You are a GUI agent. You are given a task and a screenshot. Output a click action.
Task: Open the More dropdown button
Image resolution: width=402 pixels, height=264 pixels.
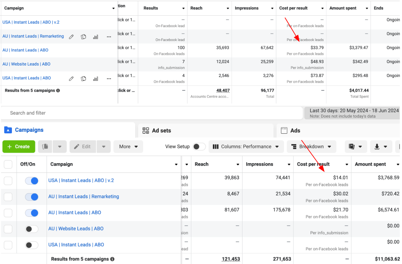click(x=128, y=146)
